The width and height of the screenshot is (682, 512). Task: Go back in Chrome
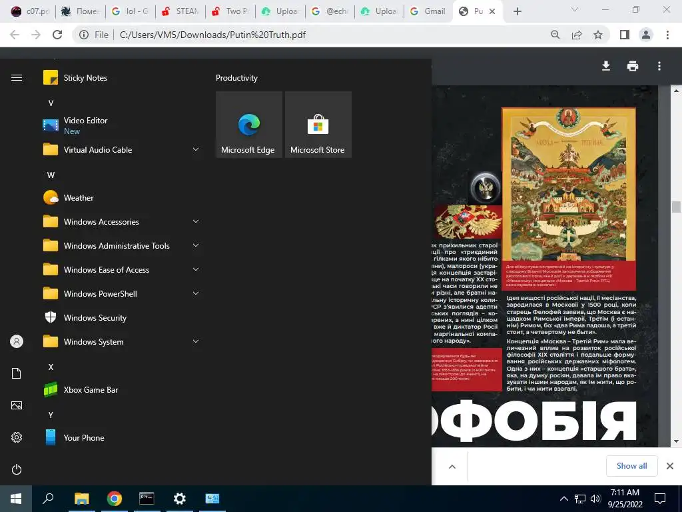coord(15,35)
